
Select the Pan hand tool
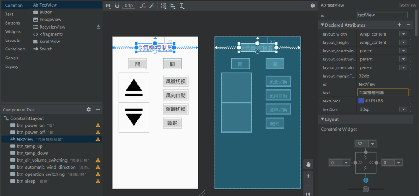coord(308,164)
